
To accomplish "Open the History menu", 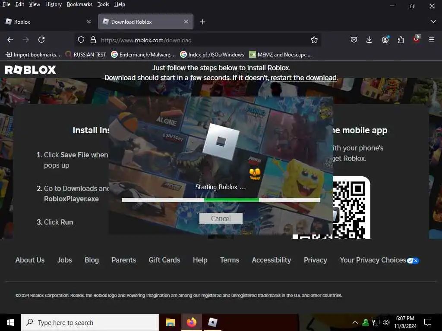I will (54, 4).
